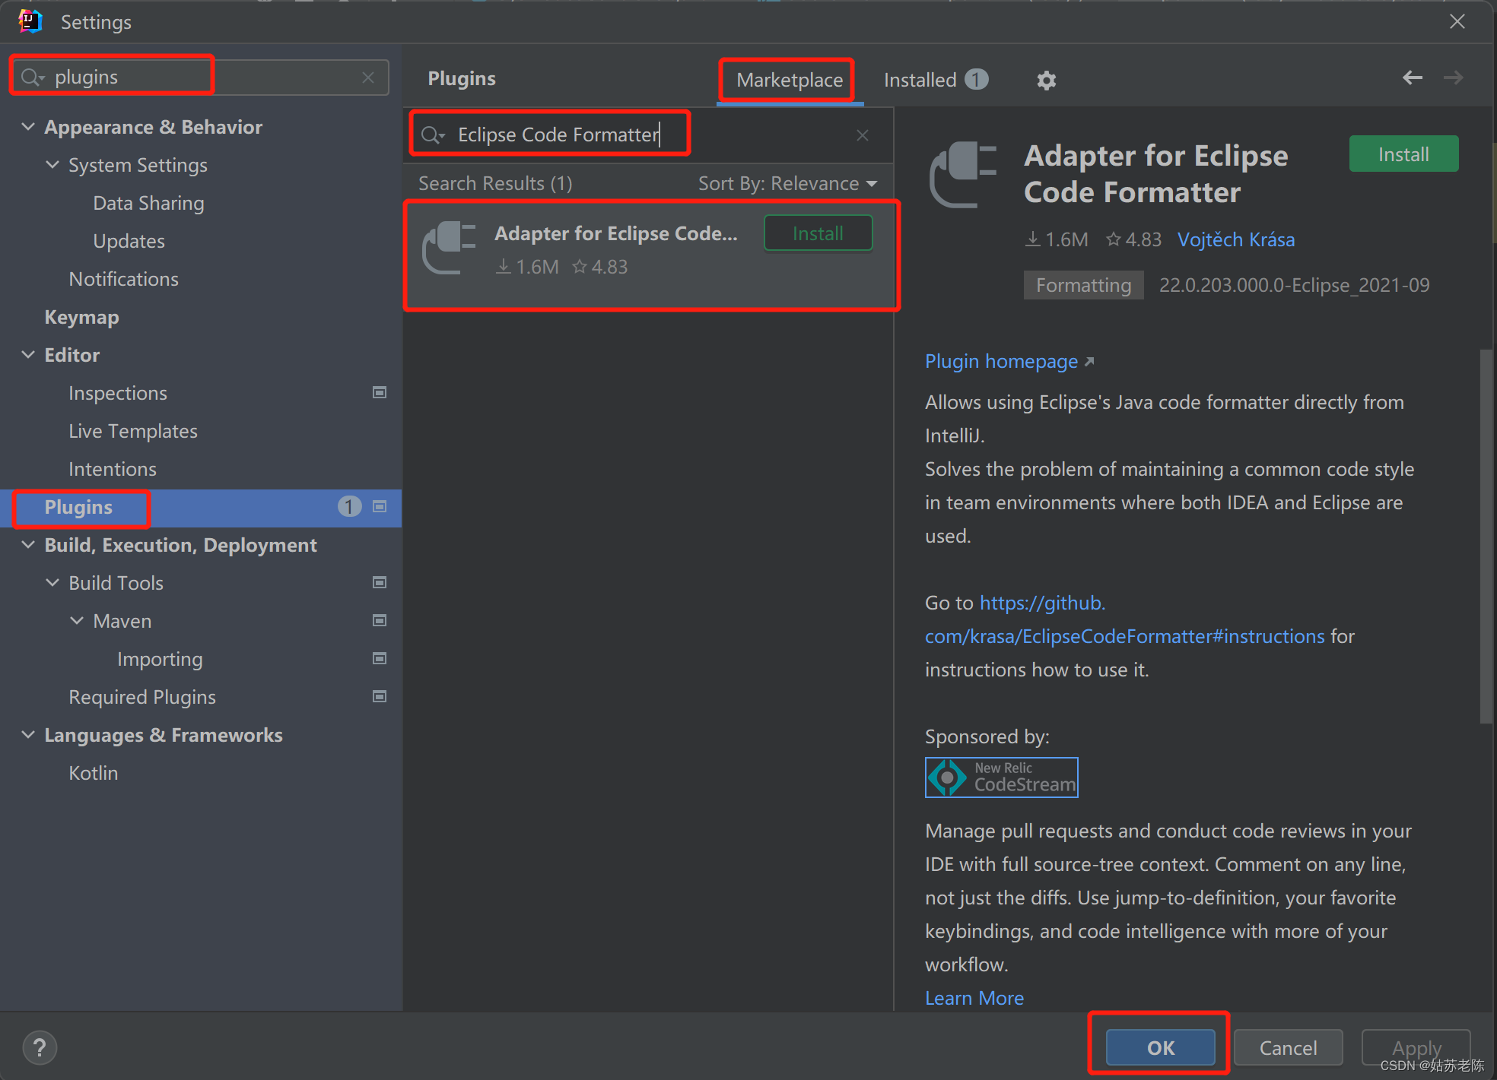Click the Installed tab count badge
The image size is (1497, 1080).
976,79
